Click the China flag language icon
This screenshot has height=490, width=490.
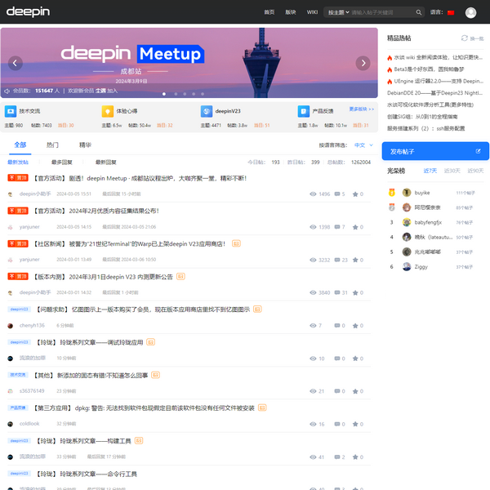point(451,12)
